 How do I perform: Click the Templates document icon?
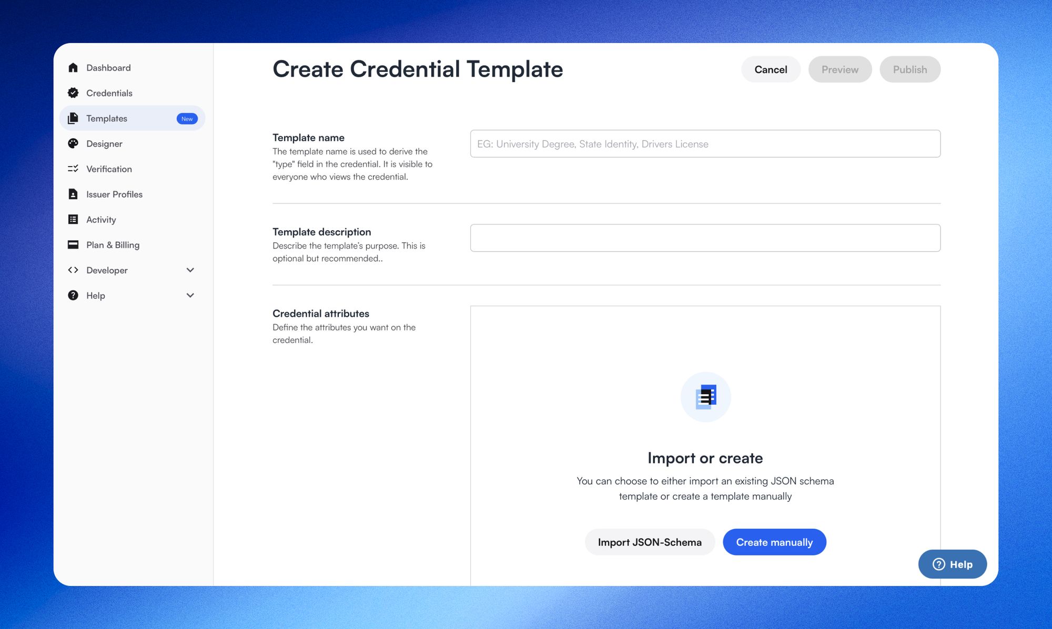[x=73, y=118]
